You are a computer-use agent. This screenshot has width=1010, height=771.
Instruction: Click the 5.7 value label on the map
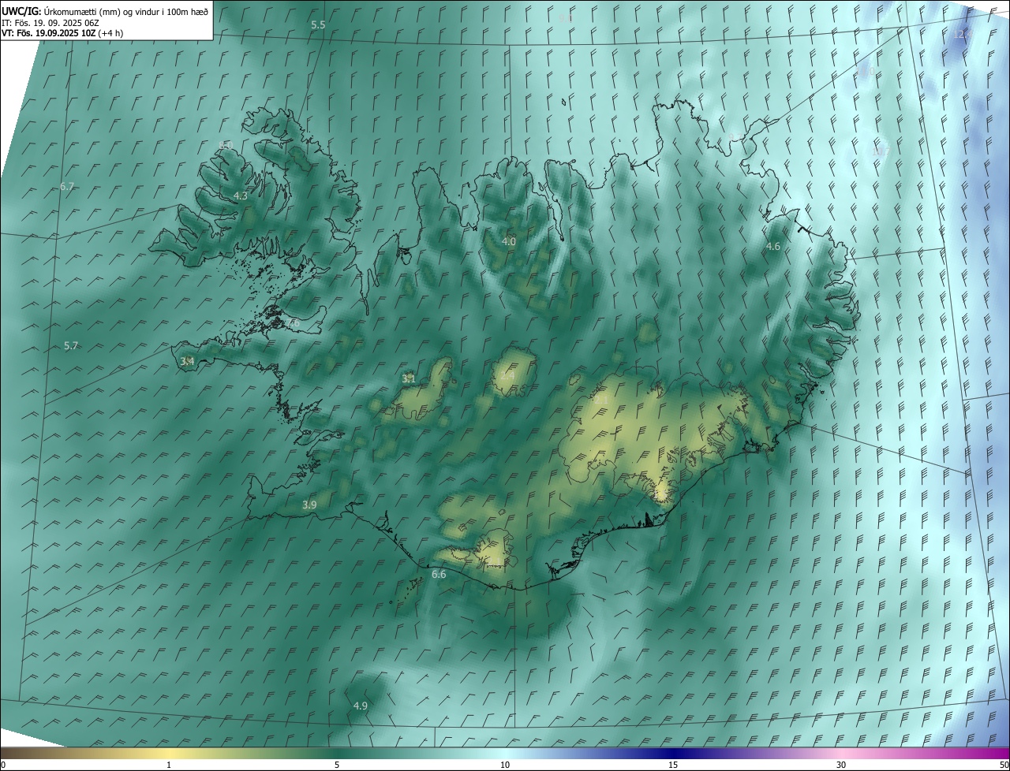pyautogui.click(x=71, y=346)
